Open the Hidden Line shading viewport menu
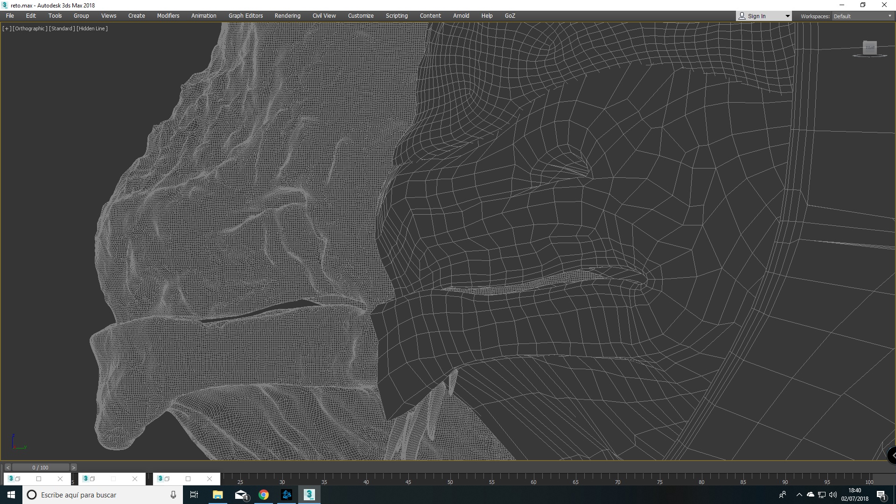 point(92,28)
